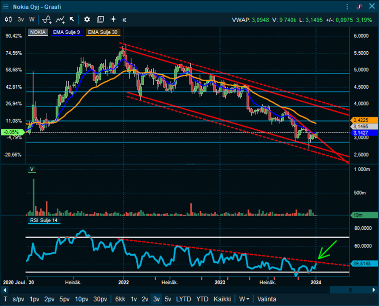Click the volume value 9 740k

288,20
